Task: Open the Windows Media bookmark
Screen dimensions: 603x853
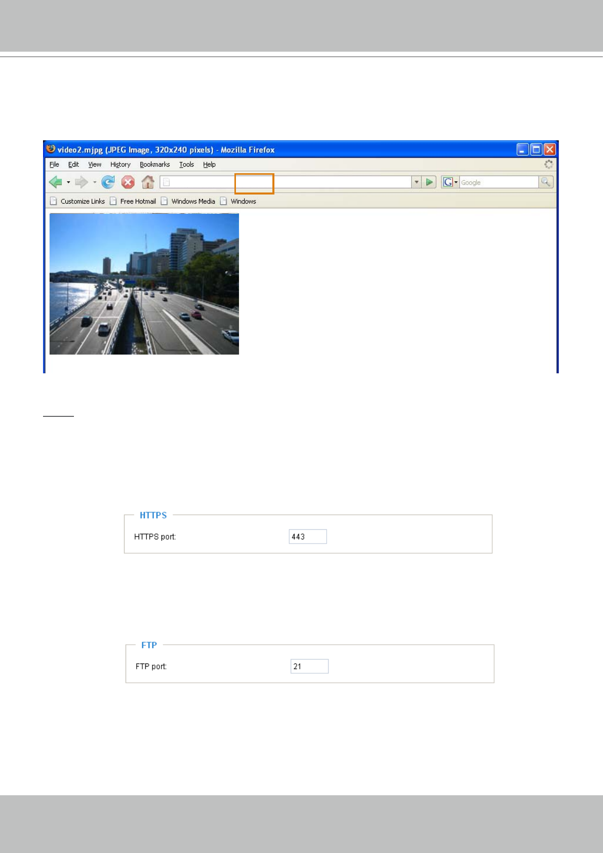Action: (x=188, y=201)
